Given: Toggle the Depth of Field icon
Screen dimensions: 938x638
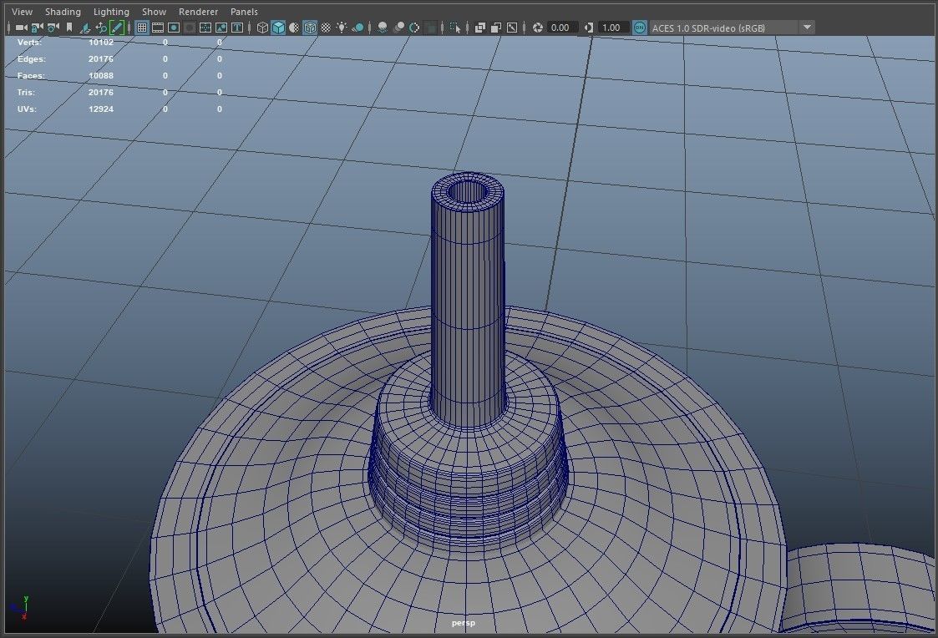Looking at the screenshot, I should 430,28.
